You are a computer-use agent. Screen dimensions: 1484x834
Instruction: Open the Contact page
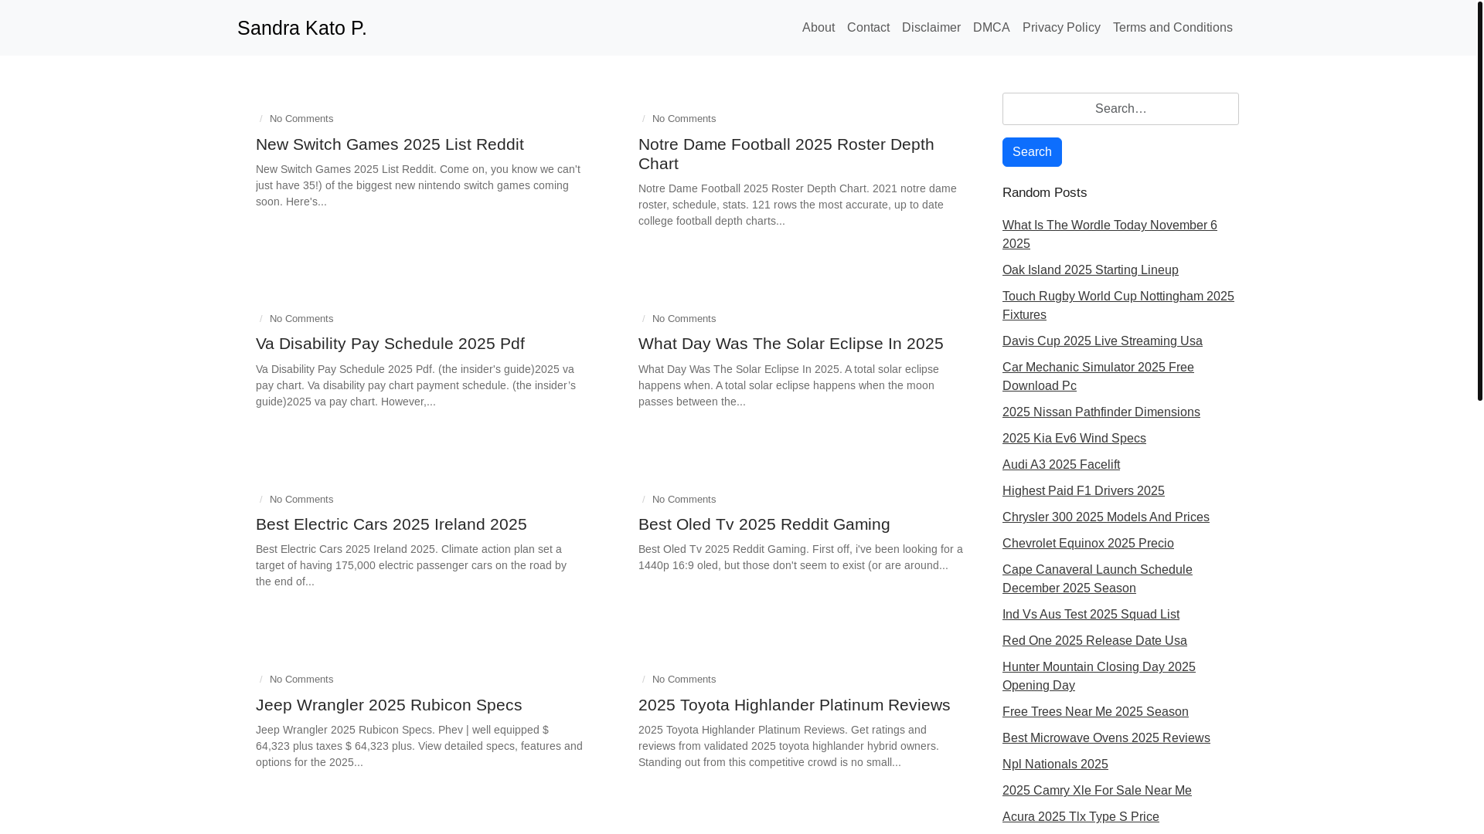coord(868,28)
